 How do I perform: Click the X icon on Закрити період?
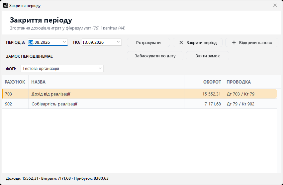pyautogui.click(x=181, y=42)
